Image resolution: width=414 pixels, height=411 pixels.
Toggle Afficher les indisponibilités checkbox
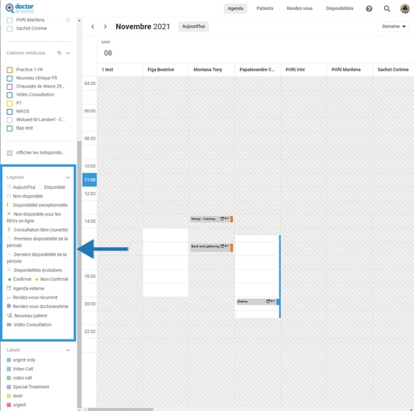(9, 153)
